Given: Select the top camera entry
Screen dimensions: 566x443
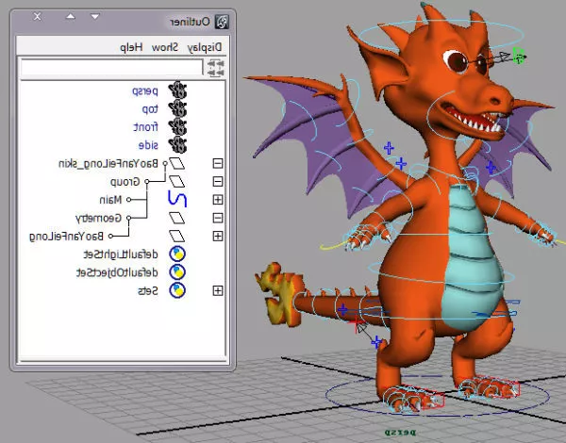Looking at the screenshot, I should pos(150,109).
